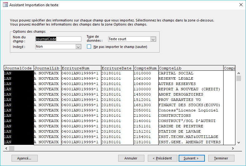Image resolution: width=246 pixels, height=166 pixels.
Task: Click the vertical scrollbar thumb
Action: [239, 78]
